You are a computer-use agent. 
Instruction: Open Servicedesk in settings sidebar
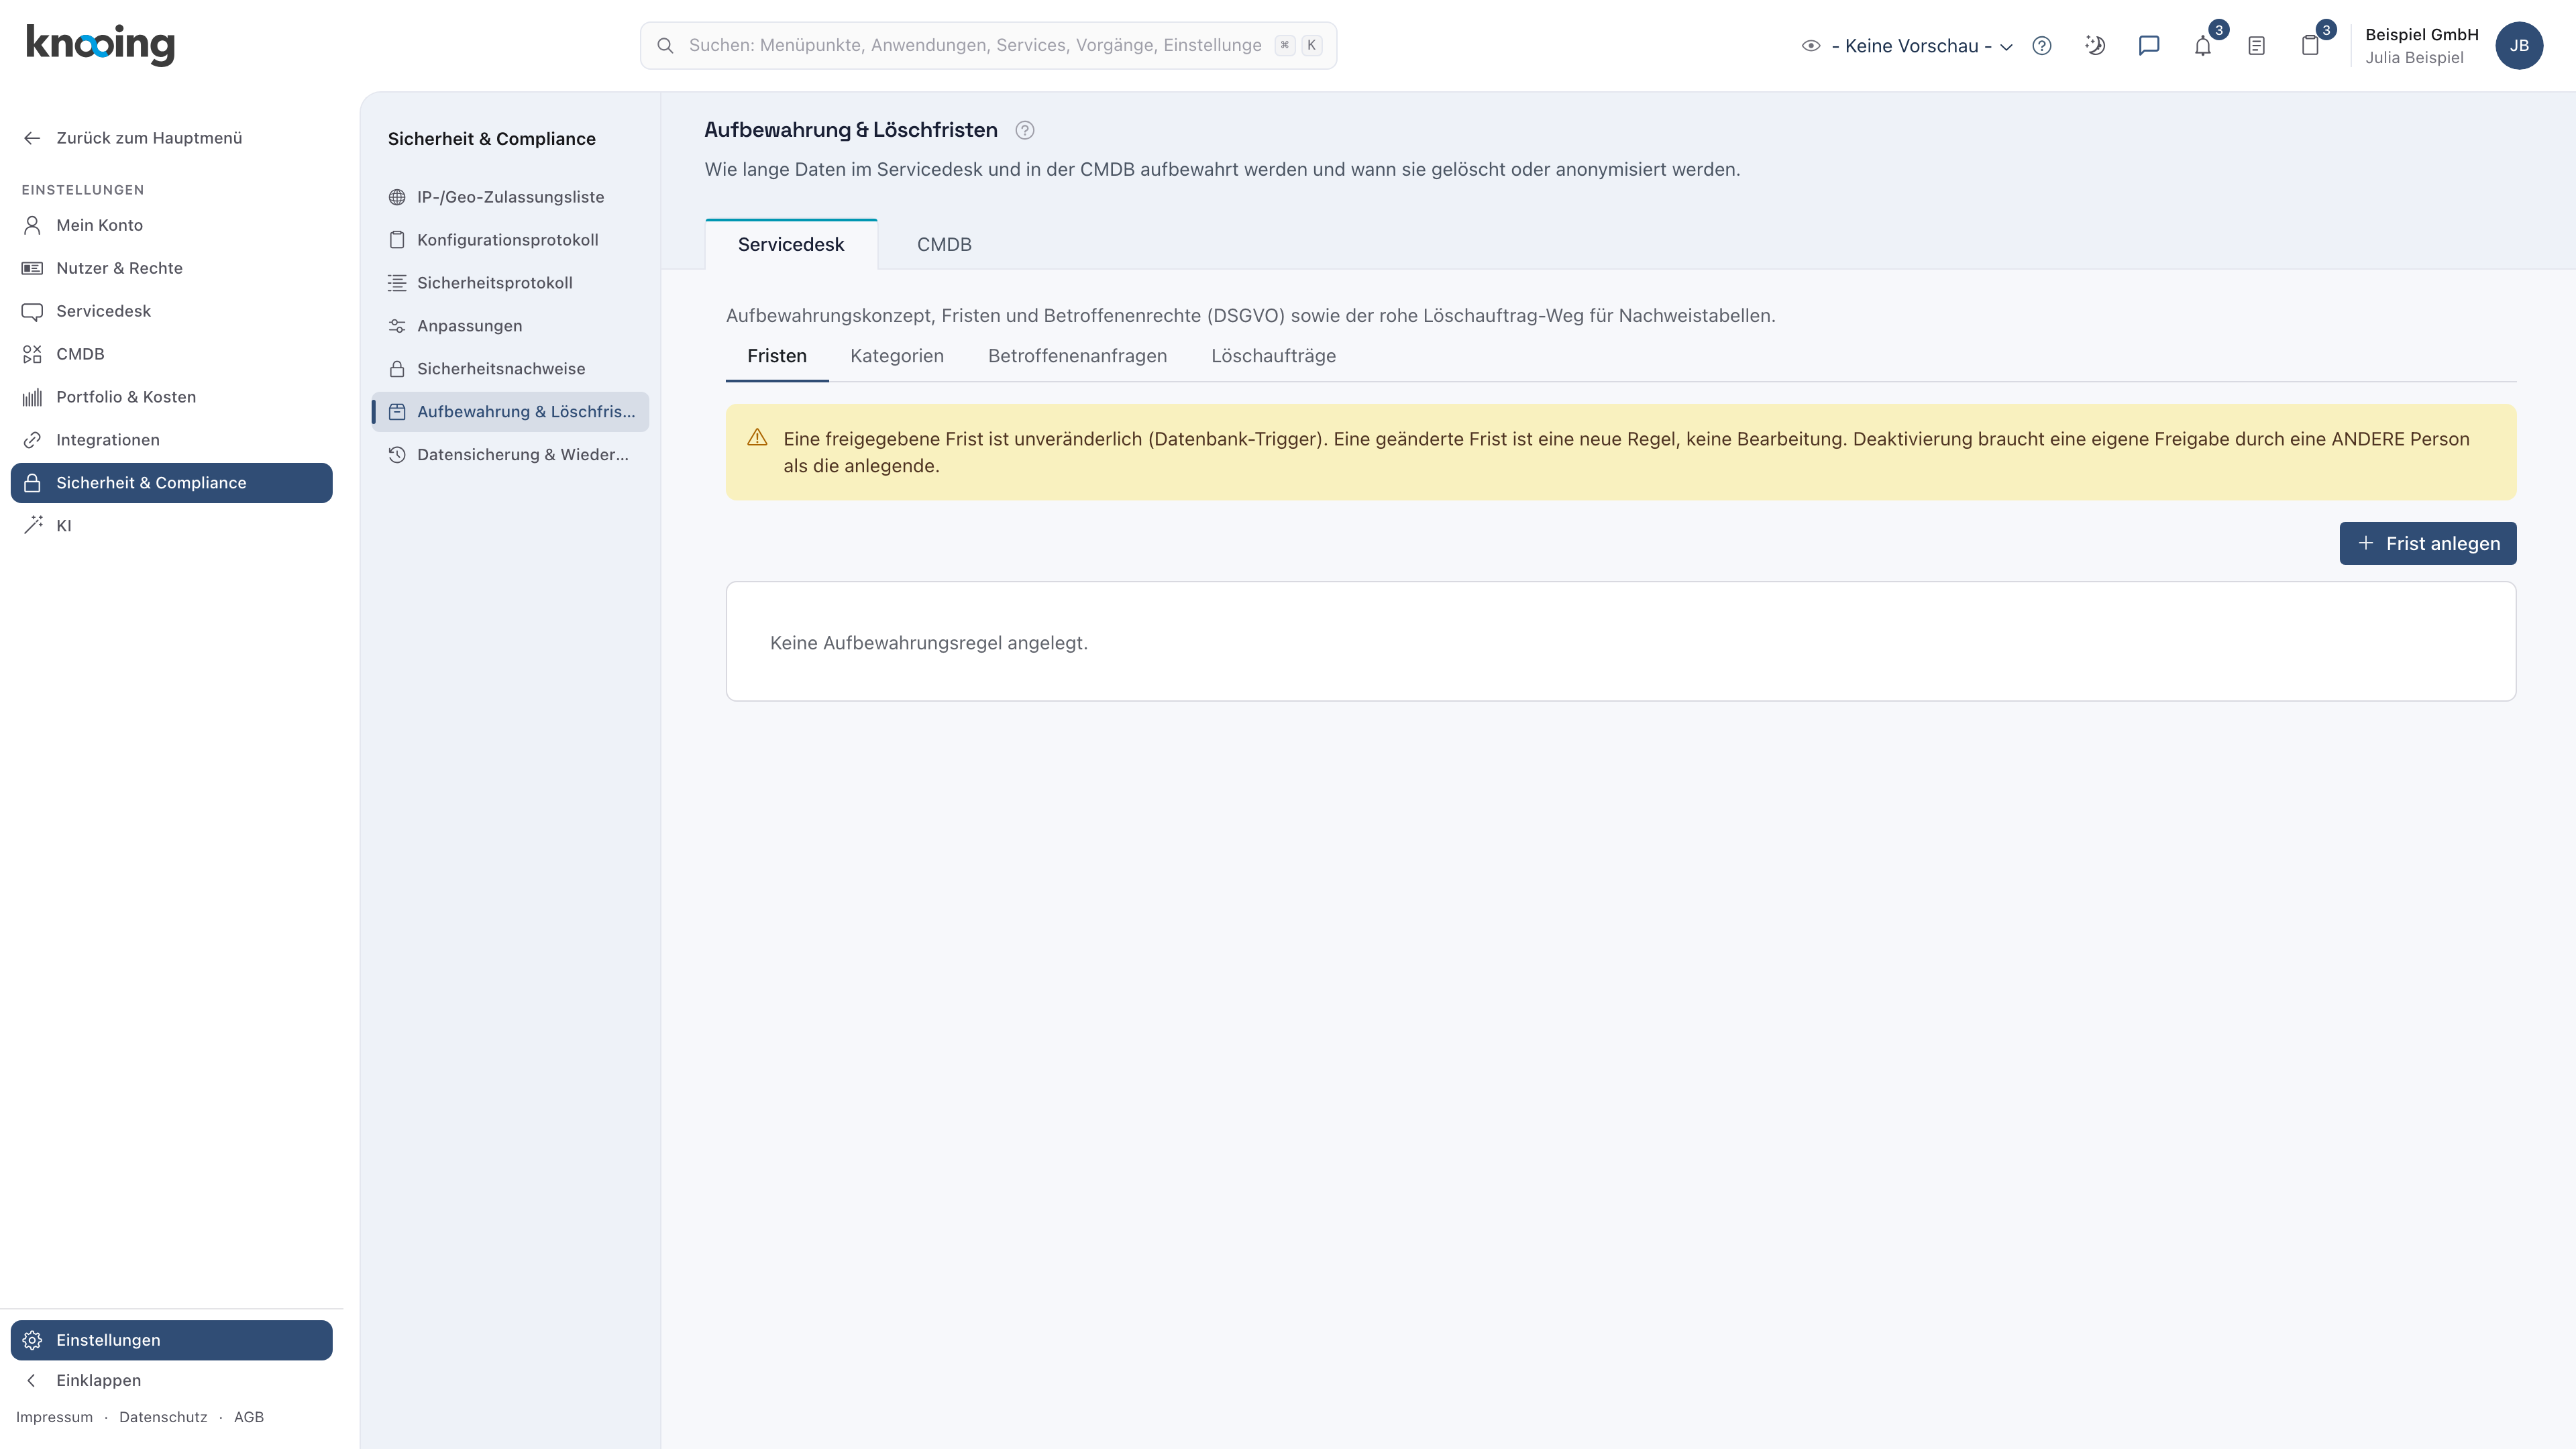coord(172,311)
